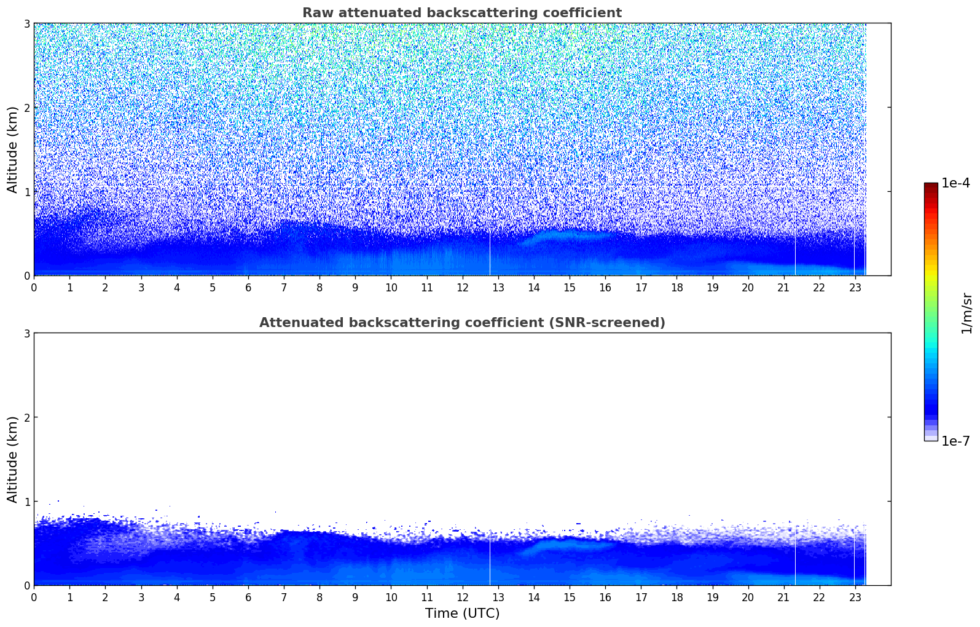Click the "1e-7" colorbar minimum label
980x627 pixels.
955,441
